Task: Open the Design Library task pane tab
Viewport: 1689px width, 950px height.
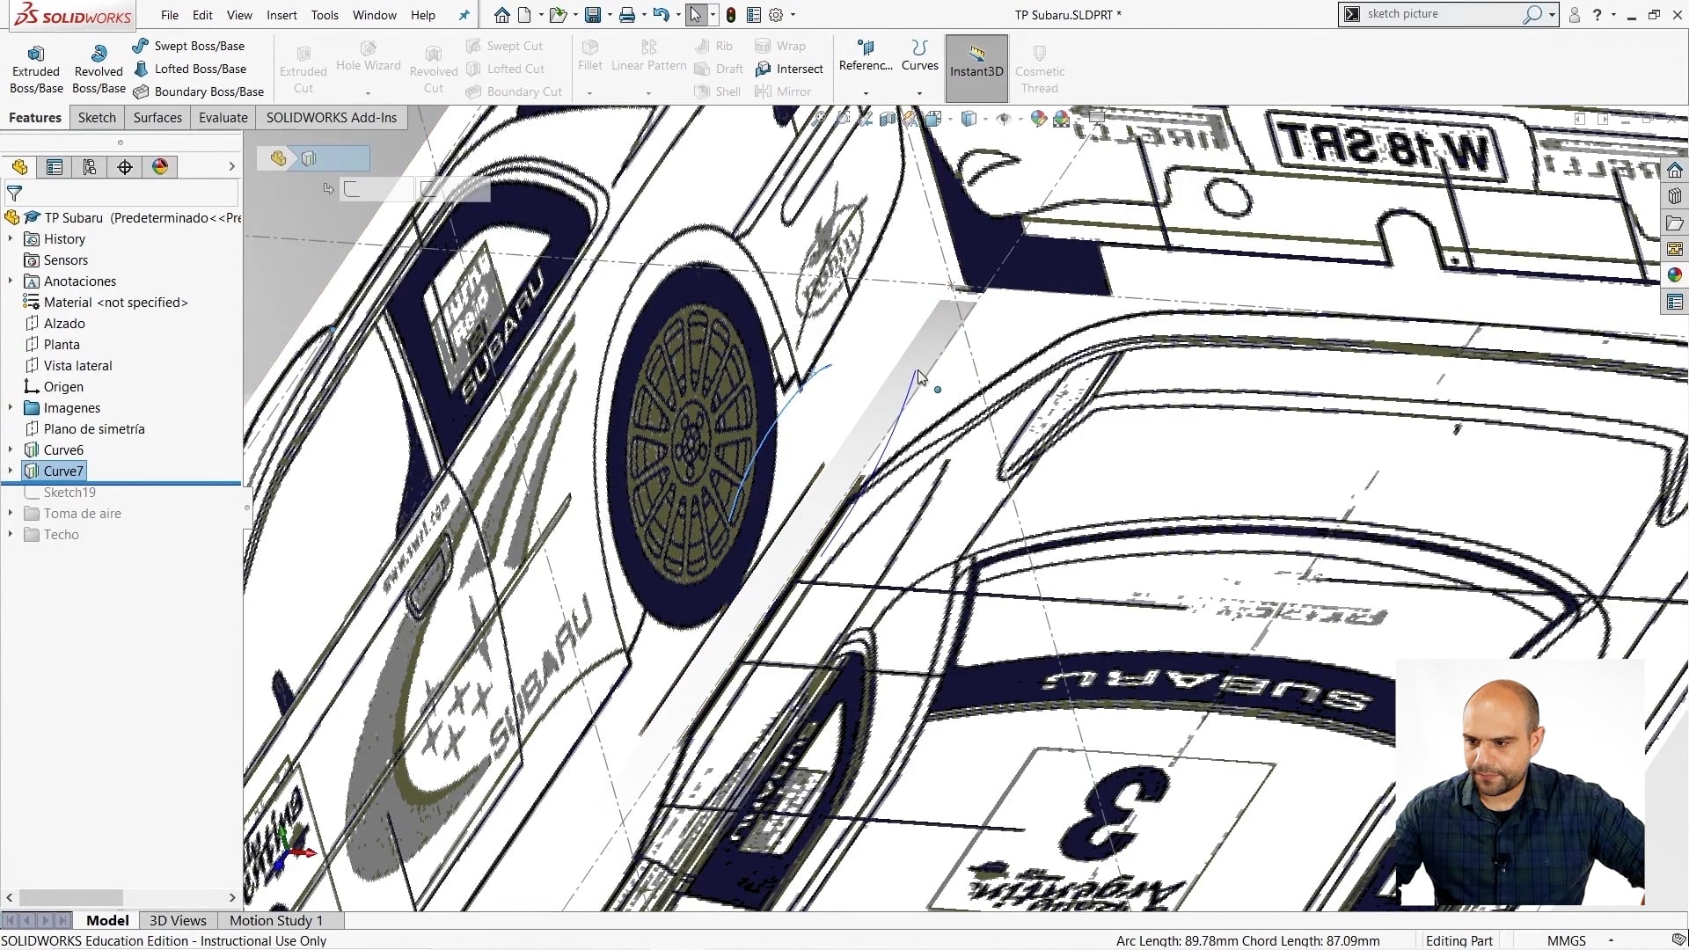Action: coord(1675,197)
